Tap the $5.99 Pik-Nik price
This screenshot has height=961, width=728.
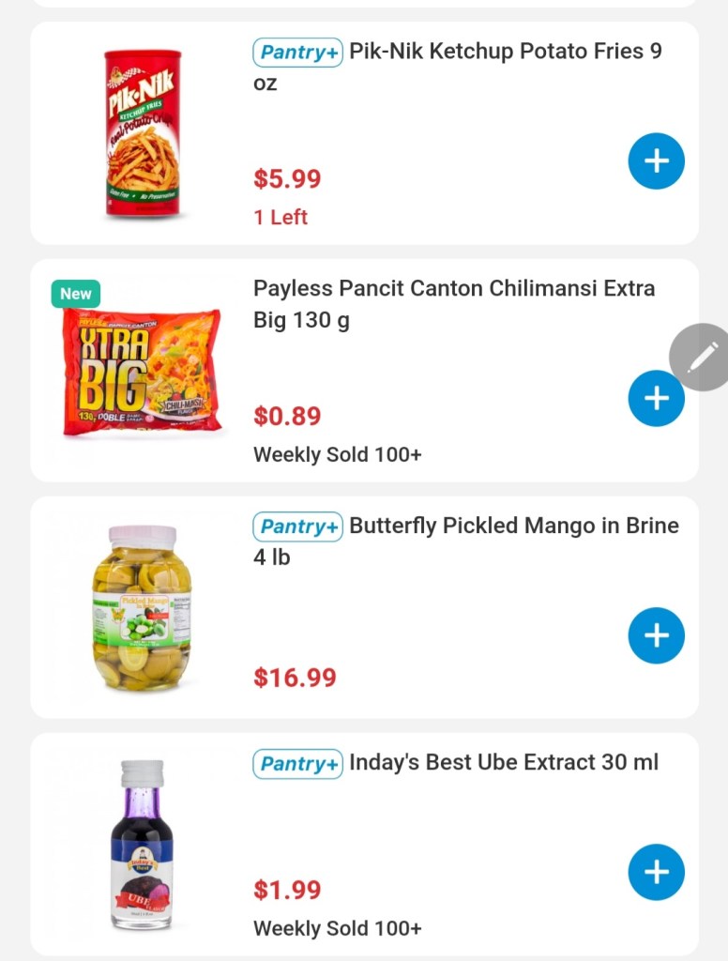tap(287, 179)
